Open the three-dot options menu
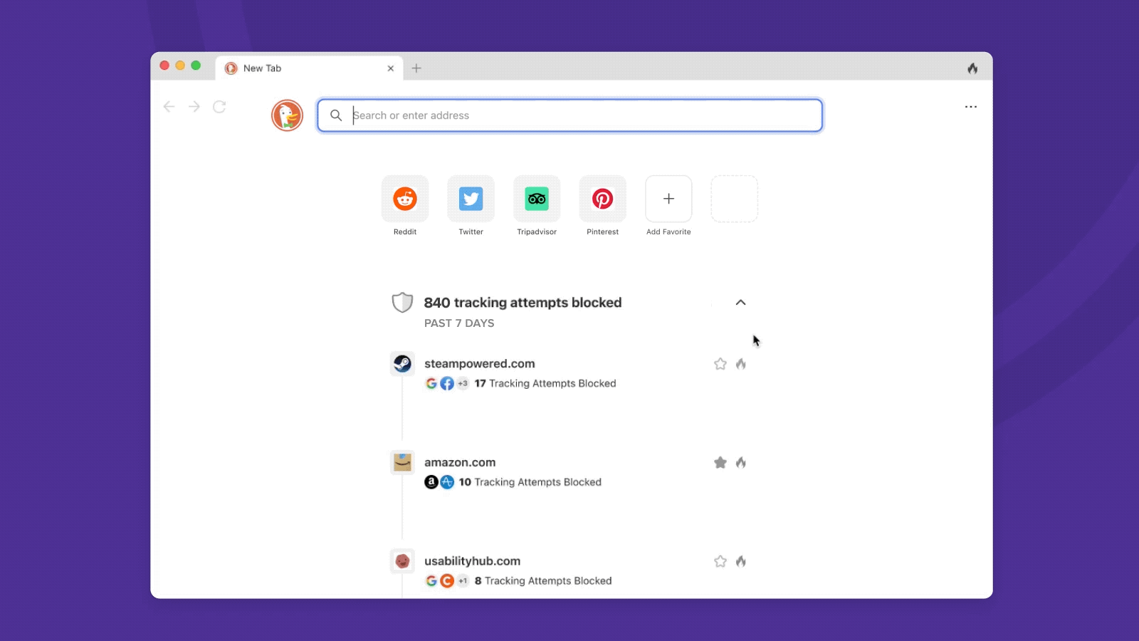This screenshot has width=1139, height=641. 971,107
